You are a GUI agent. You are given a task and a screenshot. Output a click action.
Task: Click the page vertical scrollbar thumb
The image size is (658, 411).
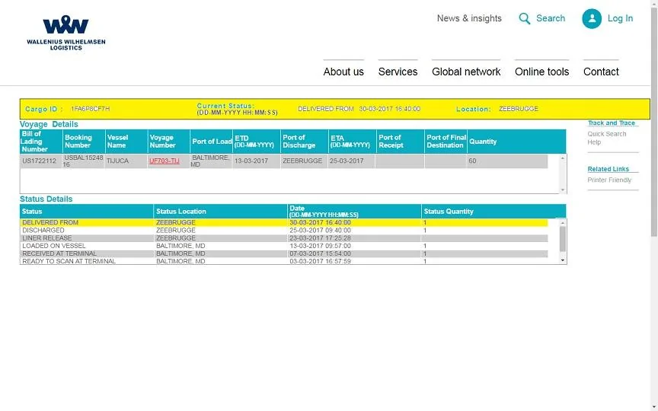(653, 122)
